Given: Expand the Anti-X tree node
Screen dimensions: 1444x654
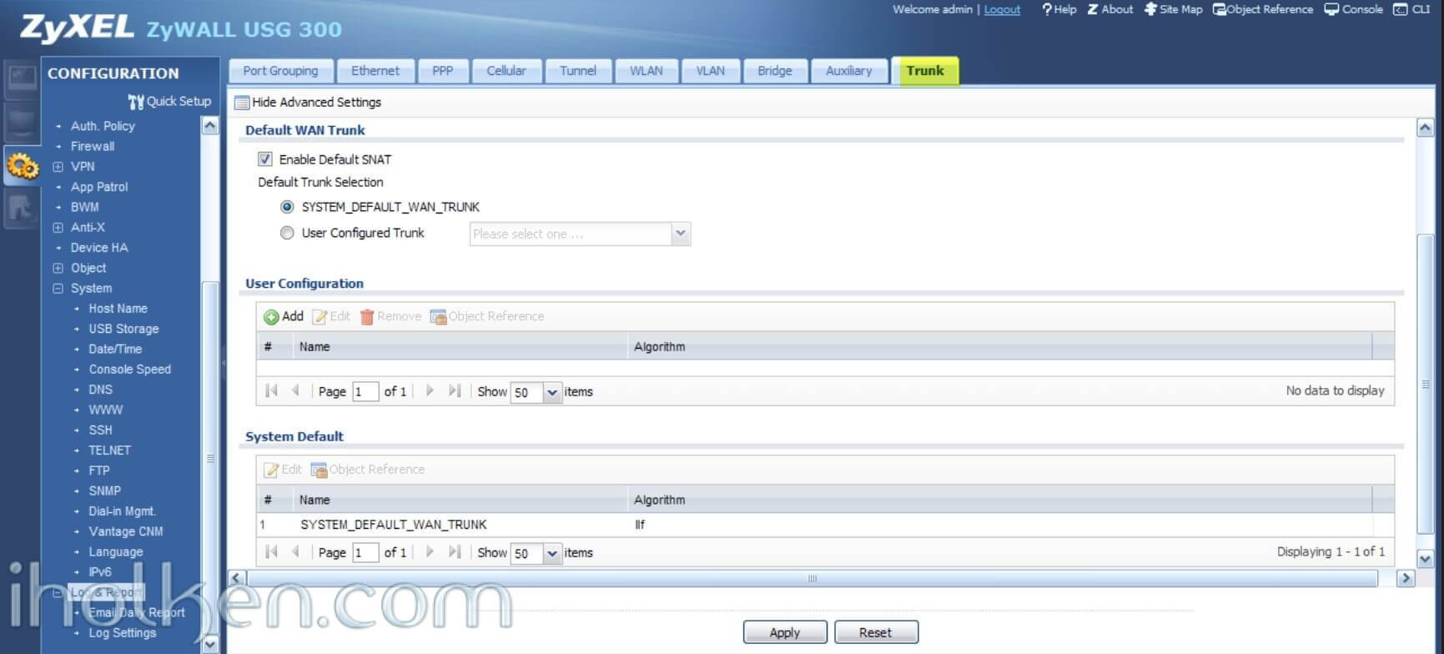Looking at the screenshot, I should [58, 227].
